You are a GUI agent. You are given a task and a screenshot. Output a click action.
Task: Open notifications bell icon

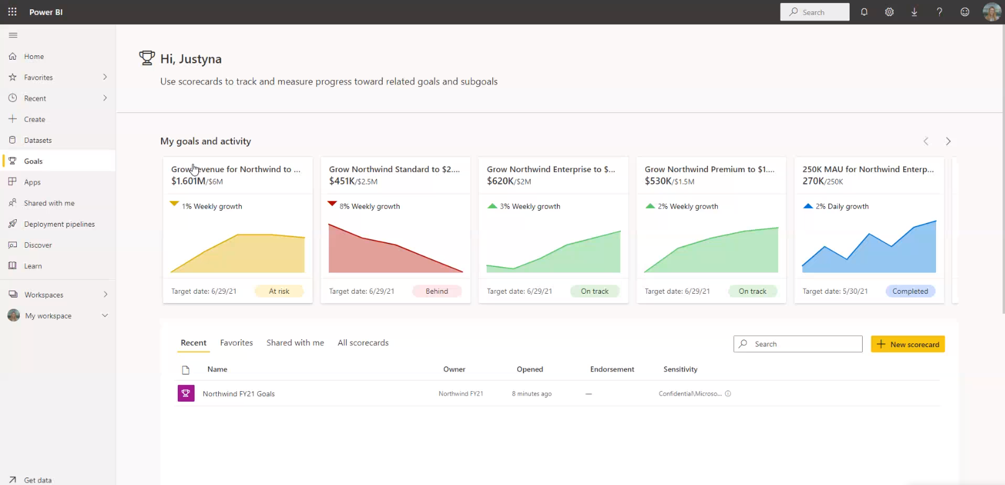[864, 12]
